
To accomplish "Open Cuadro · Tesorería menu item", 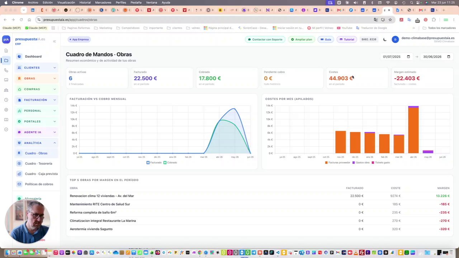I will 38,163.
